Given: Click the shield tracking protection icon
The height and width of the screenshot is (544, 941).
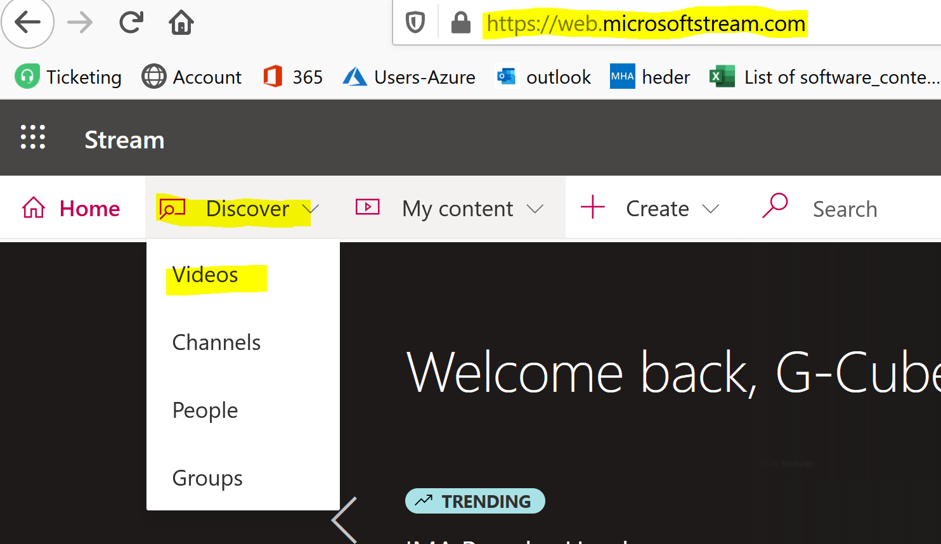Looking at the screenshot, I should click(x=415, y=23).
